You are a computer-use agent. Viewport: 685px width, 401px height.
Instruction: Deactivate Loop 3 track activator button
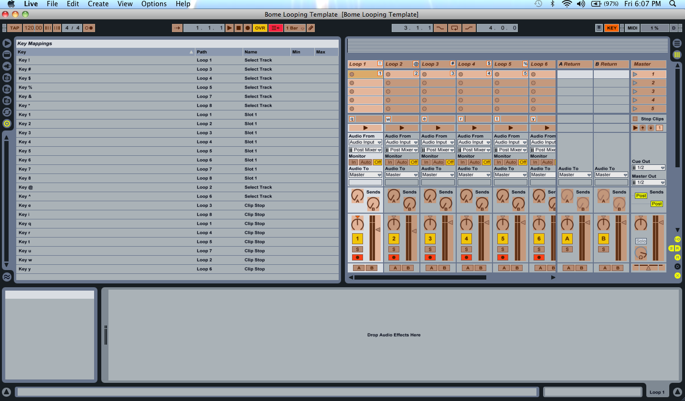pos(430,238)
